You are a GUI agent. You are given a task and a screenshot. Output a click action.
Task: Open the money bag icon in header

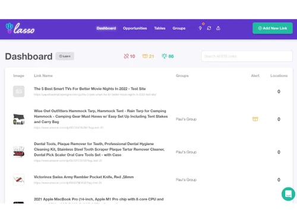(218, 28)
